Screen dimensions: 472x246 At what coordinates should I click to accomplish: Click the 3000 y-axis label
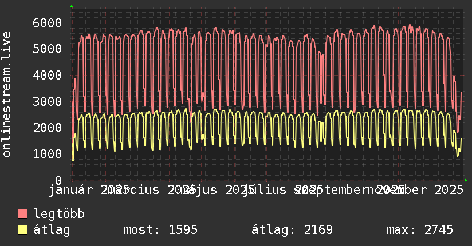point(48,101)
